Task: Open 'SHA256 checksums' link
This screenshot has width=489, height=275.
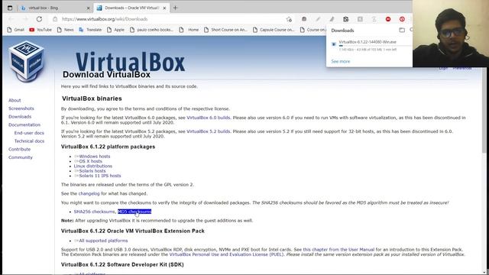Action: tap(94, 212)
